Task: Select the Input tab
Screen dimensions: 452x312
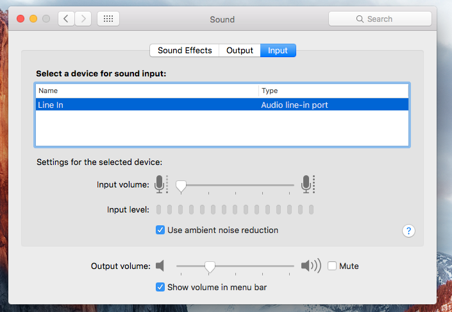Action: [x=278, y=50]
